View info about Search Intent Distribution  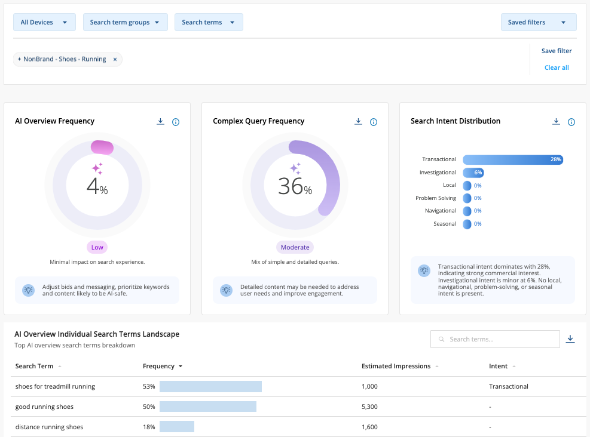click(x=571, y=122)
